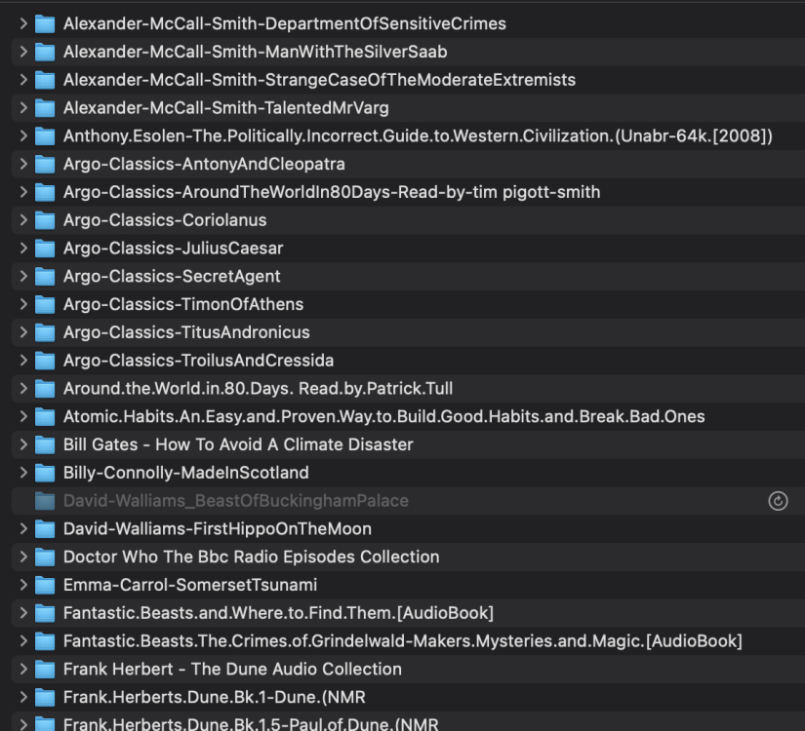Select Alexander-McCall-Smith-ManWithTheSilverSaab name

tap(255, 52)
